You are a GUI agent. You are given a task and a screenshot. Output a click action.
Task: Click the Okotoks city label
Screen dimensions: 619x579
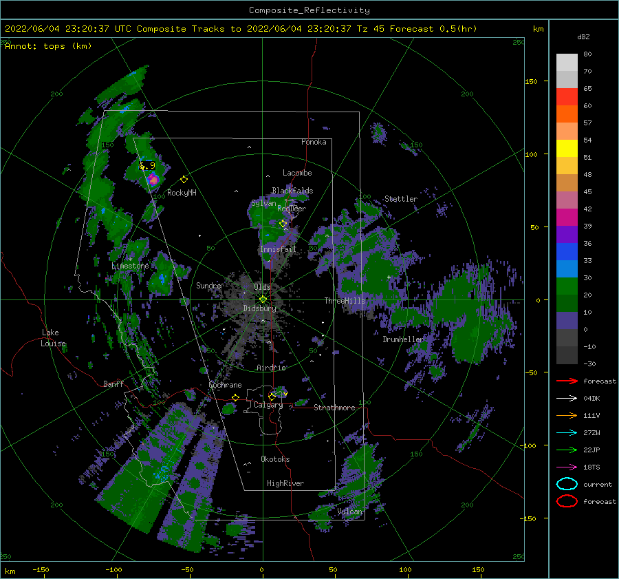[x=275, y=459]
